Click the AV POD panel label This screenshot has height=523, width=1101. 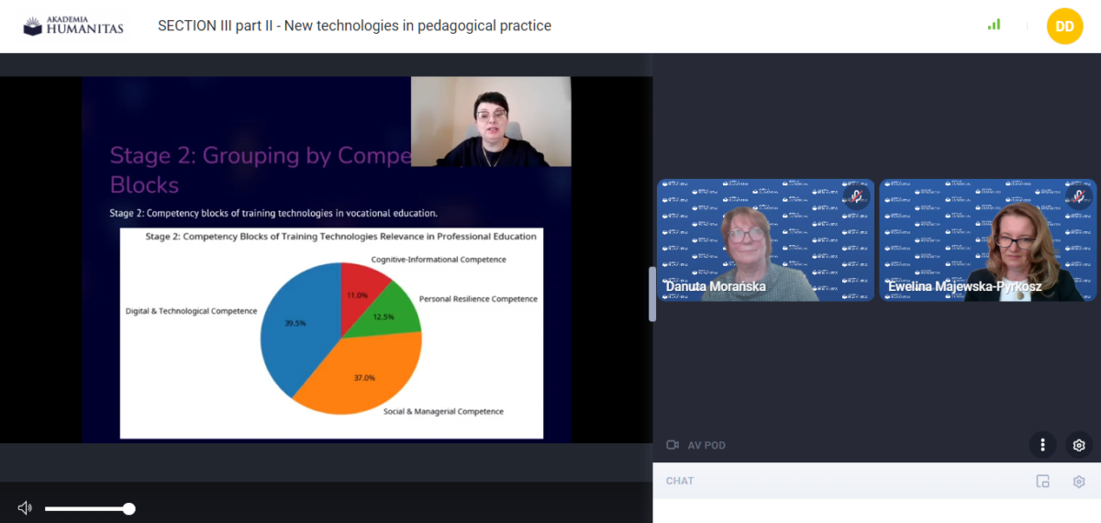click(x=706, y=446)
